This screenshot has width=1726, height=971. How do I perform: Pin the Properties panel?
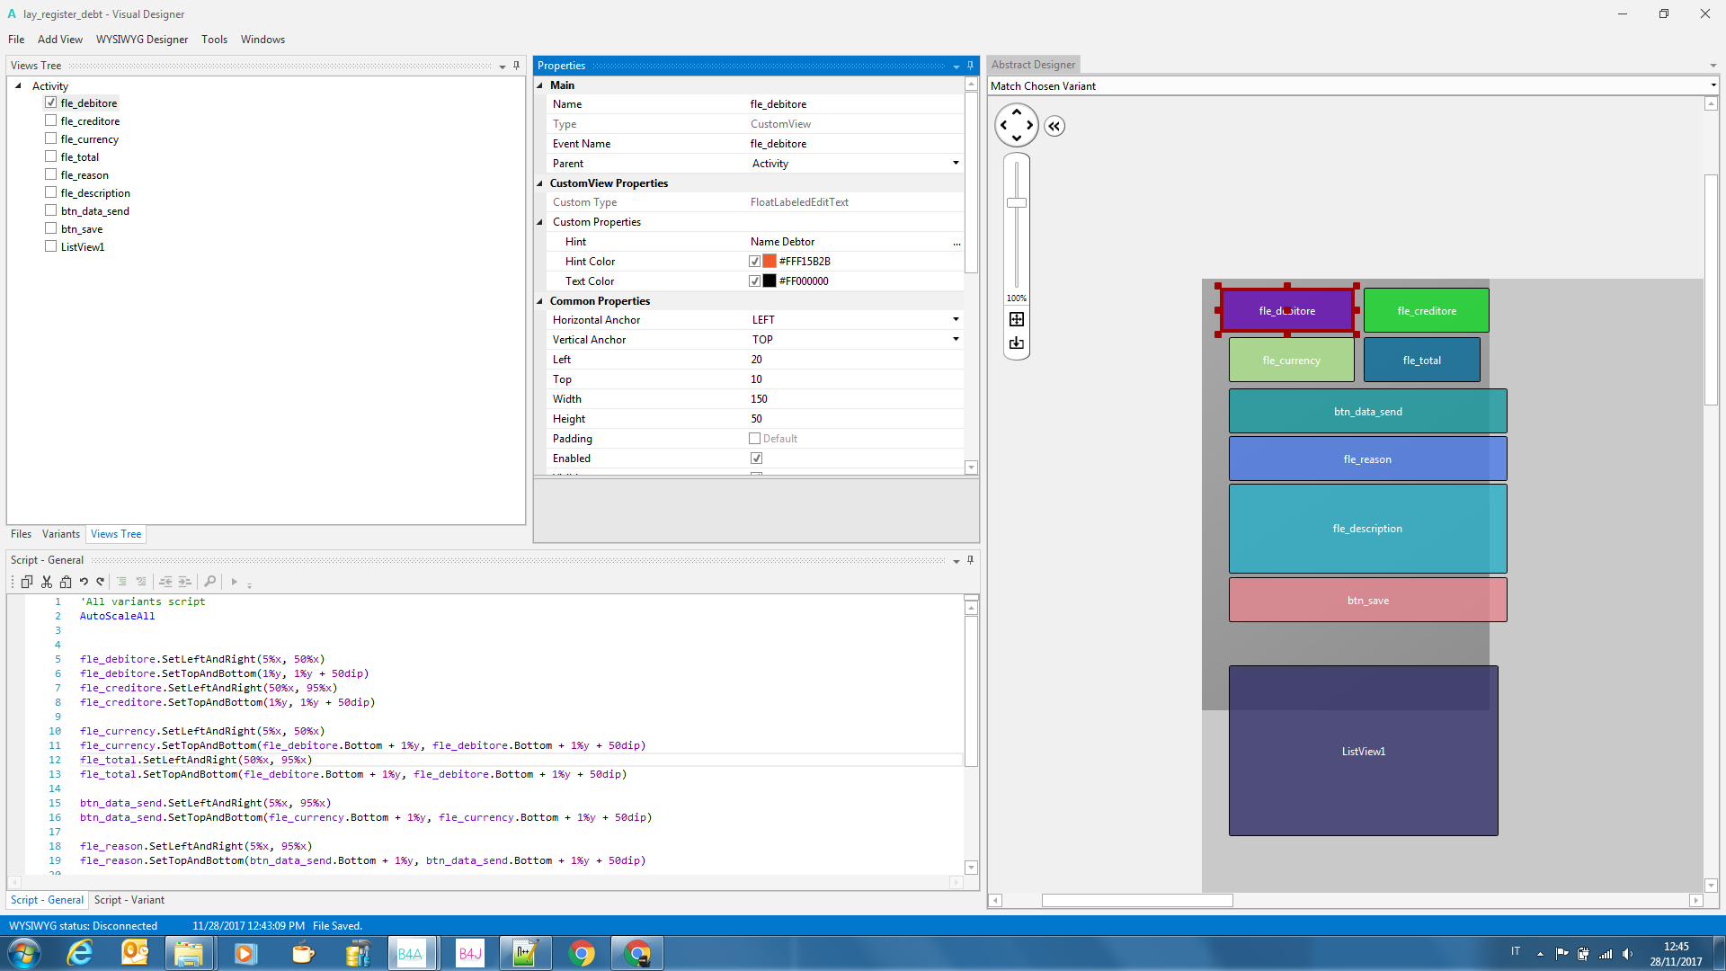[970, 66]
